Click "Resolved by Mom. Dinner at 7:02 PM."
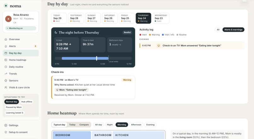Screen dimensions: 254x139 74,95
